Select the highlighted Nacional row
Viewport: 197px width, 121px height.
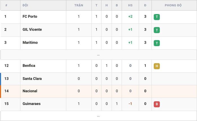[98, 92]
